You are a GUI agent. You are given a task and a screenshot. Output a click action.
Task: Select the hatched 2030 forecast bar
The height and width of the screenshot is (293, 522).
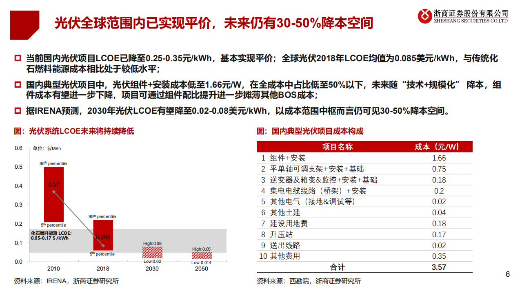(152, 252)
